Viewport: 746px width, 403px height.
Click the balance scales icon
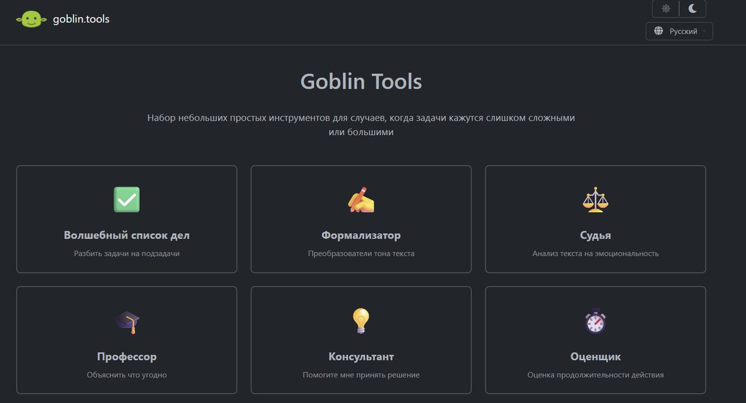(596, 200)
